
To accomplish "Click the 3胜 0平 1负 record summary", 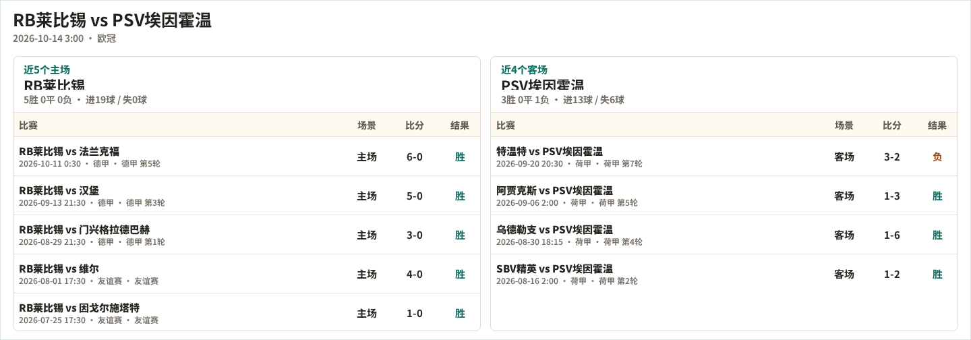I will pyautogui.click(x=525, y=100).
